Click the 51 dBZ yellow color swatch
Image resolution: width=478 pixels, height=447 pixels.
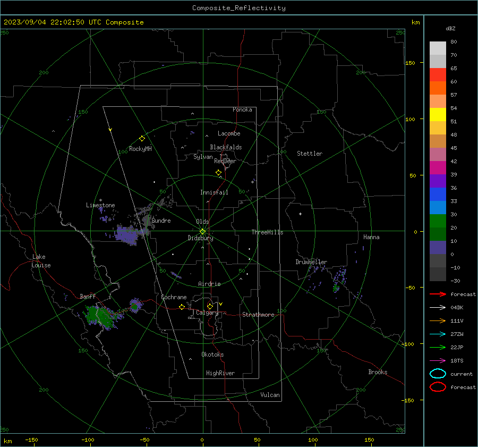[438, 115]
